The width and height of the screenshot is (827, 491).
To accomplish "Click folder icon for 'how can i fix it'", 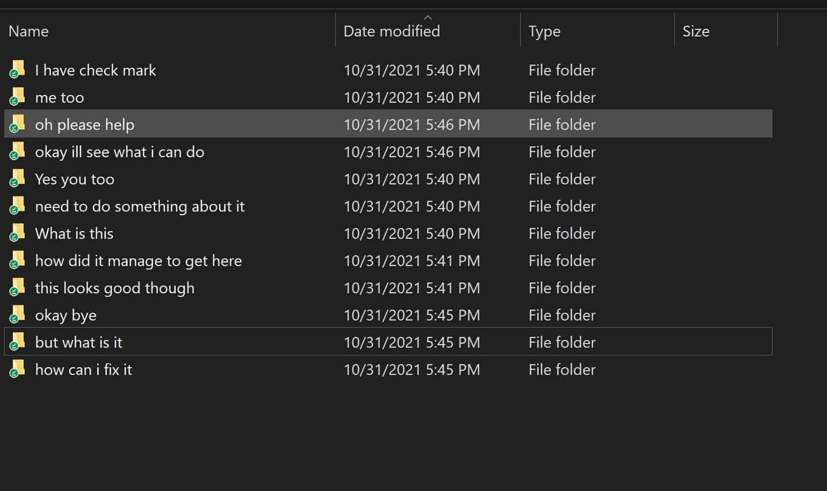I will [17, 369].
